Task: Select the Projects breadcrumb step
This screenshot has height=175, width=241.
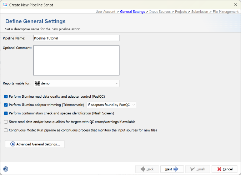Action: (x=181, y=12)
